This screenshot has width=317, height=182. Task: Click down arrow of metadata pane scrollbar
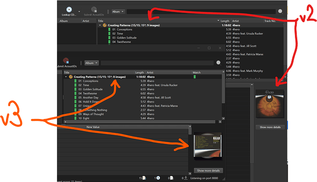(190, 174)
